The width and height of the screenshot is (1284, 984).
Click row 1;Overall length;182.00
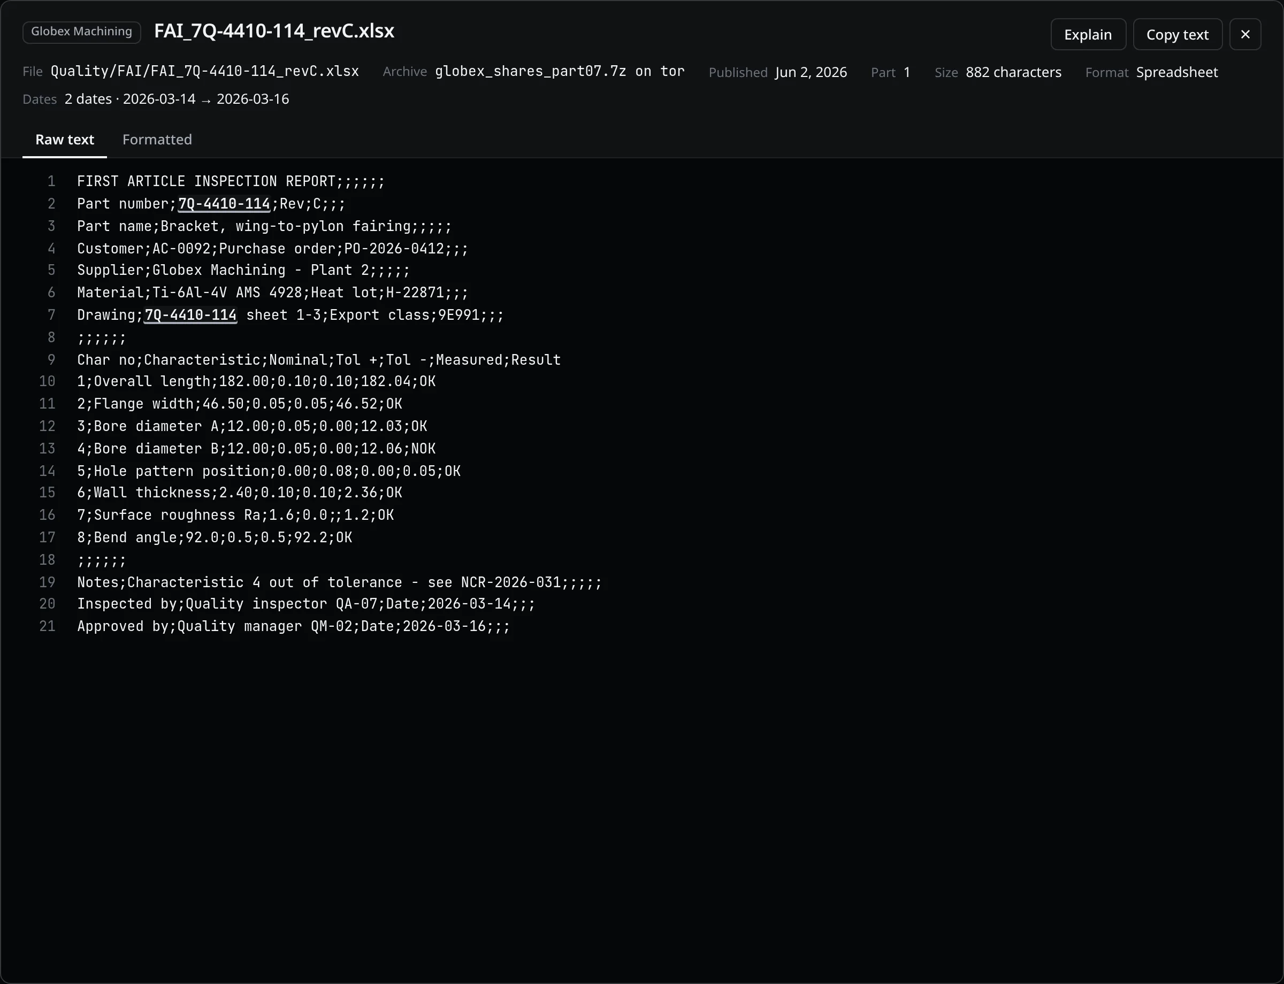tap(256, 381)
